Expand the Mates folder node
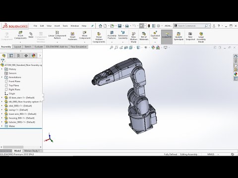Image resolution: width=238 pixels, height=178 pixels. [2, 126]
